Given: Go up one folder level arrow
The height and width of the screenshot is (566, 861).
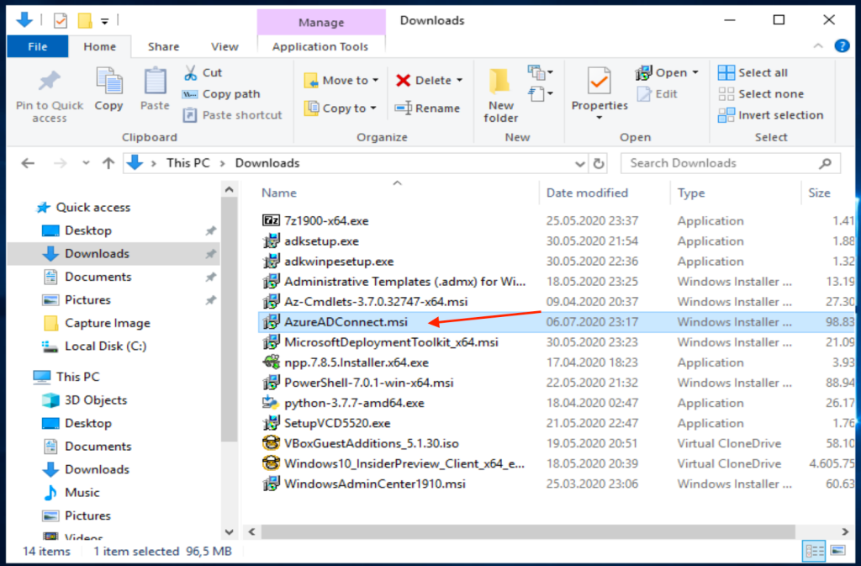Looking at the screenshot, I should tap(108, 164).
